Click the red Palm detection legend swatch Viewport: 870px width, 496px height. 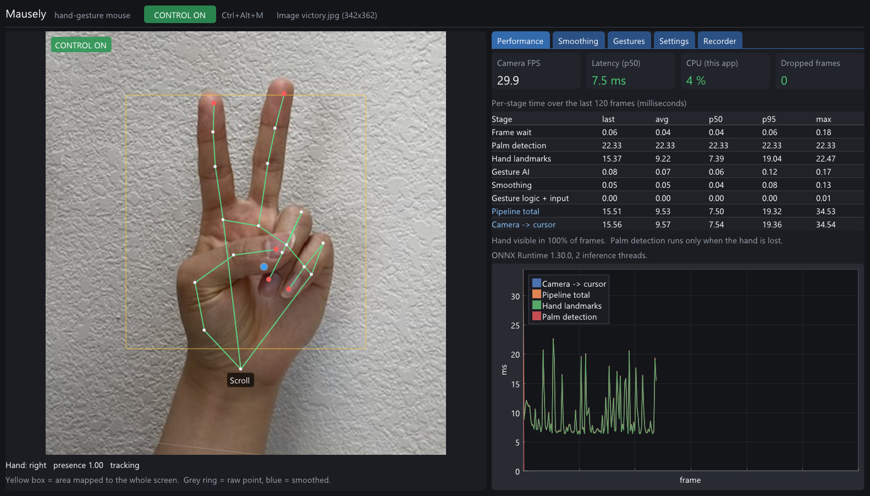coord(537,316)
